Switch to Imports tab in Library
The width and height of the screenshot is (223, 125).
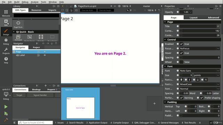click(x=52, y=10)
